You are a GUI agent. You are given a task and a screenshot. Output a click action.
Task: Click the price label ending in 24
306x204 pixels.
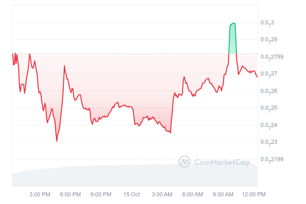point(268,125)
